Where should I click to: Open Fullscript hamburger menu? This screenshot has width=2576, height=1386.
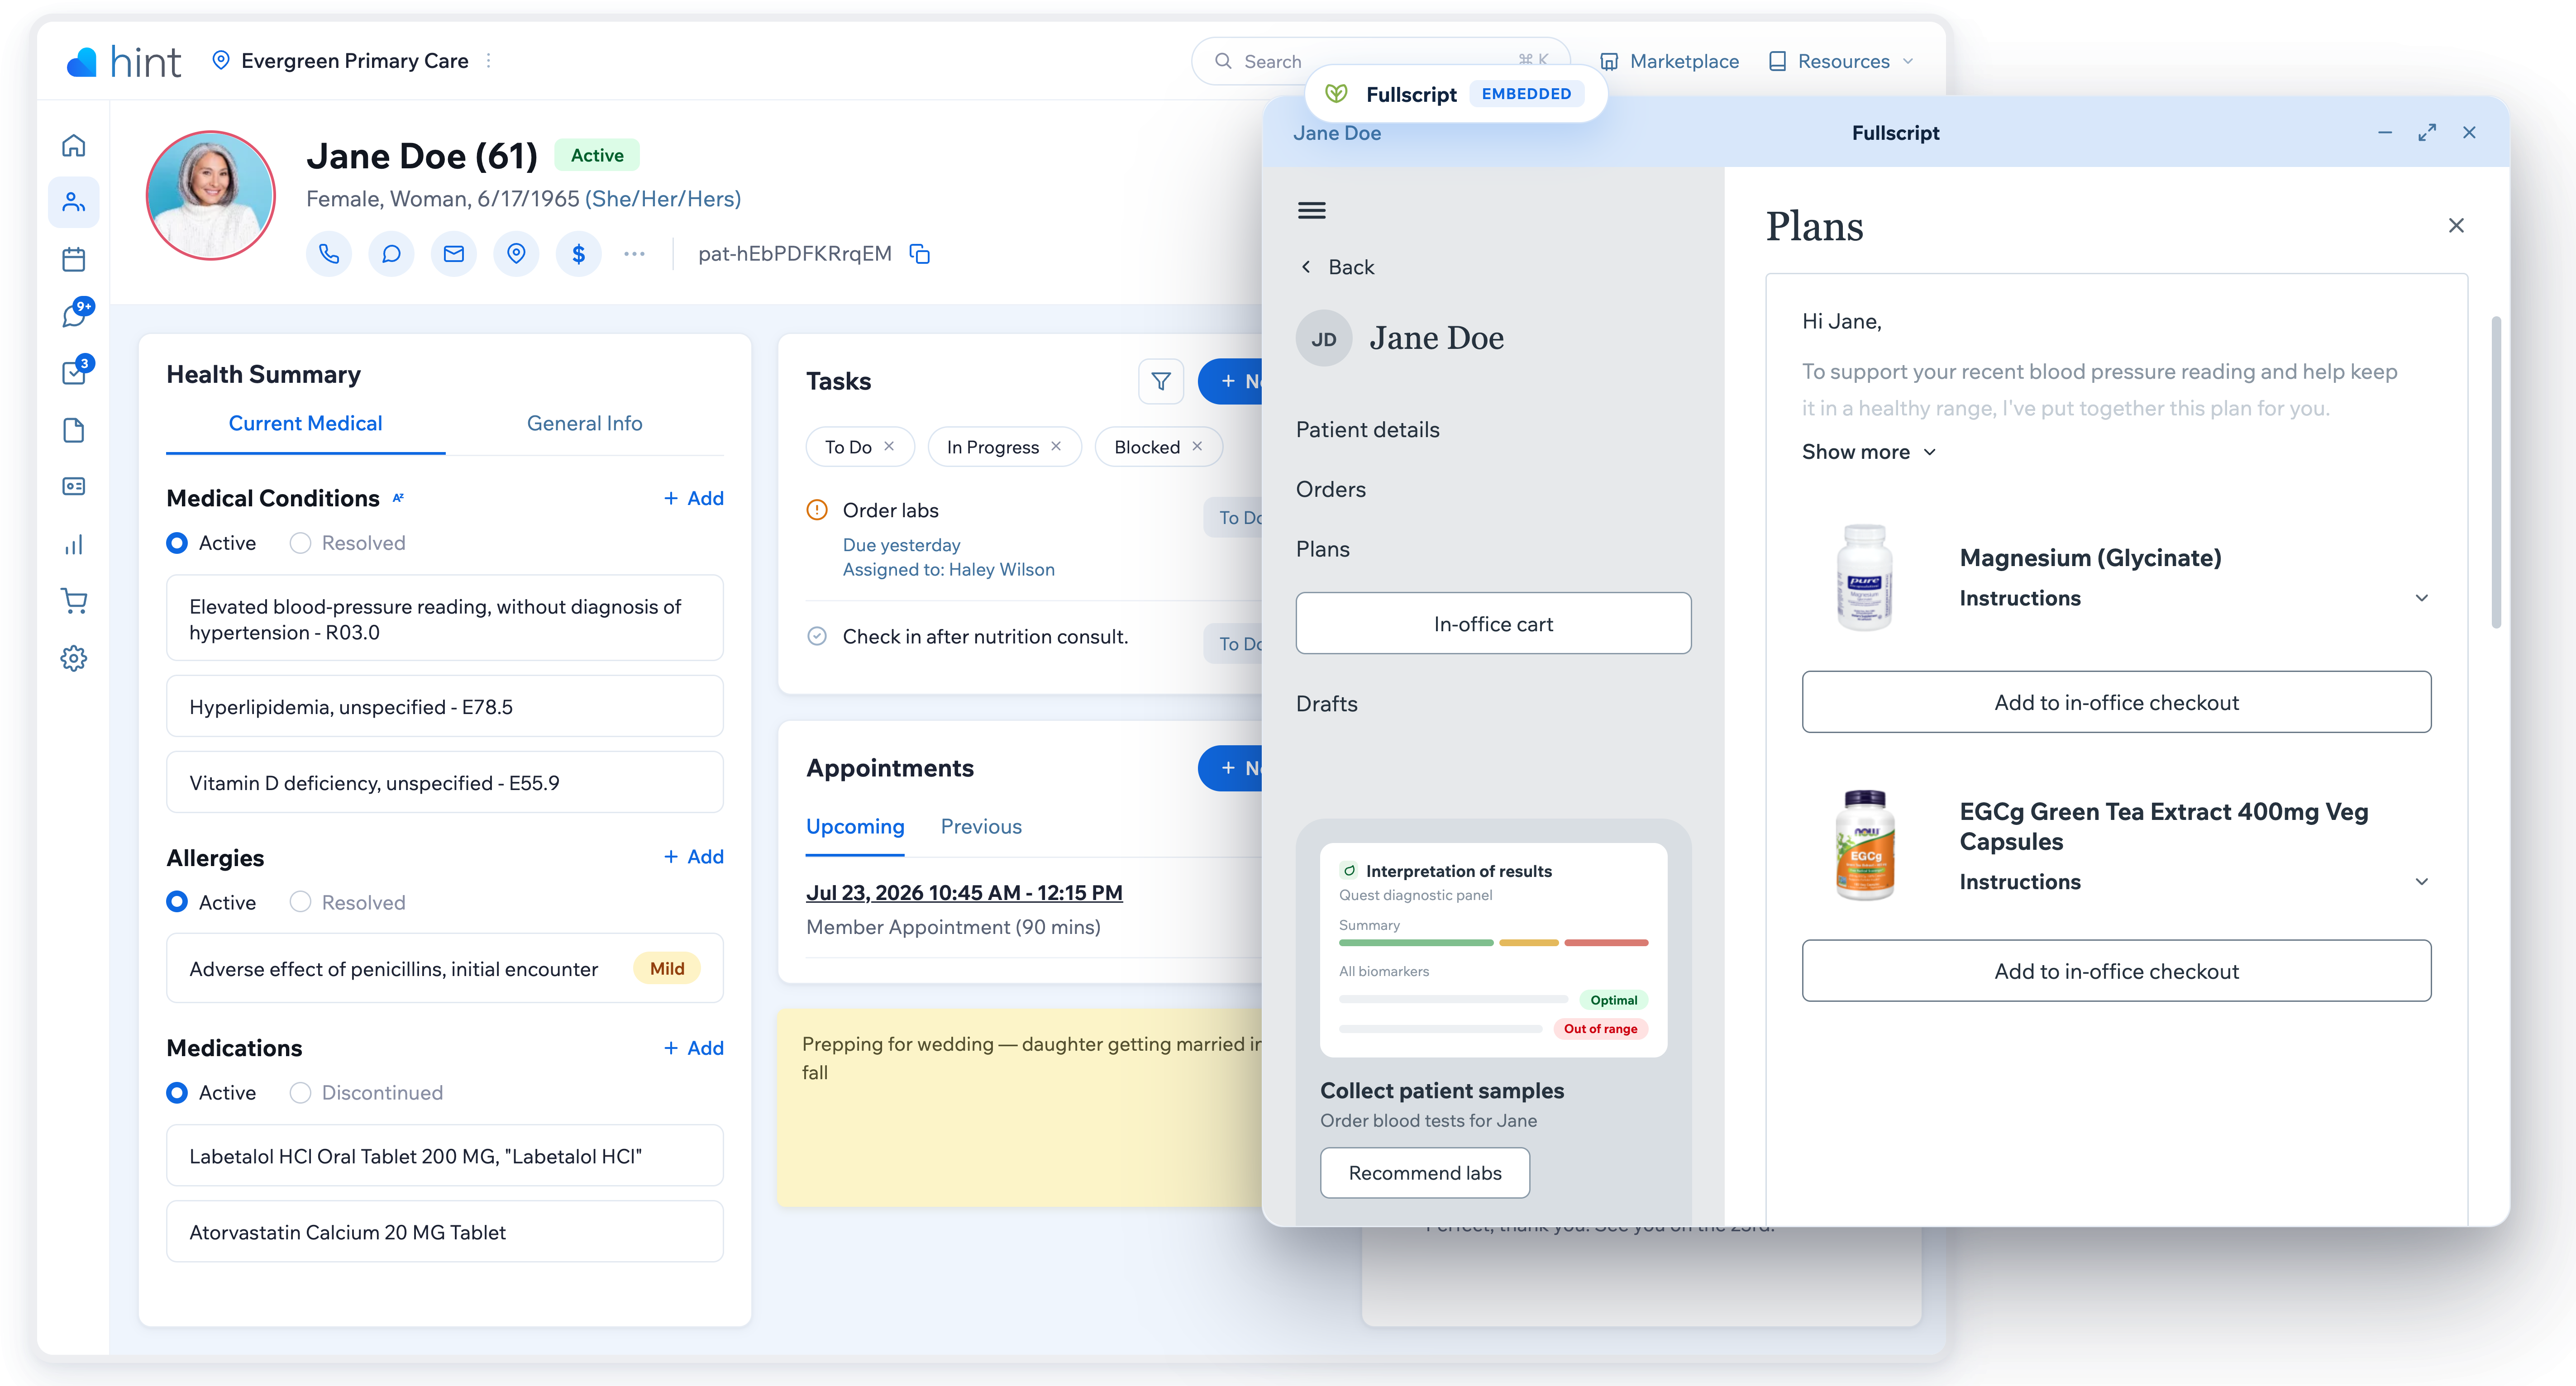coord(1311,211)
